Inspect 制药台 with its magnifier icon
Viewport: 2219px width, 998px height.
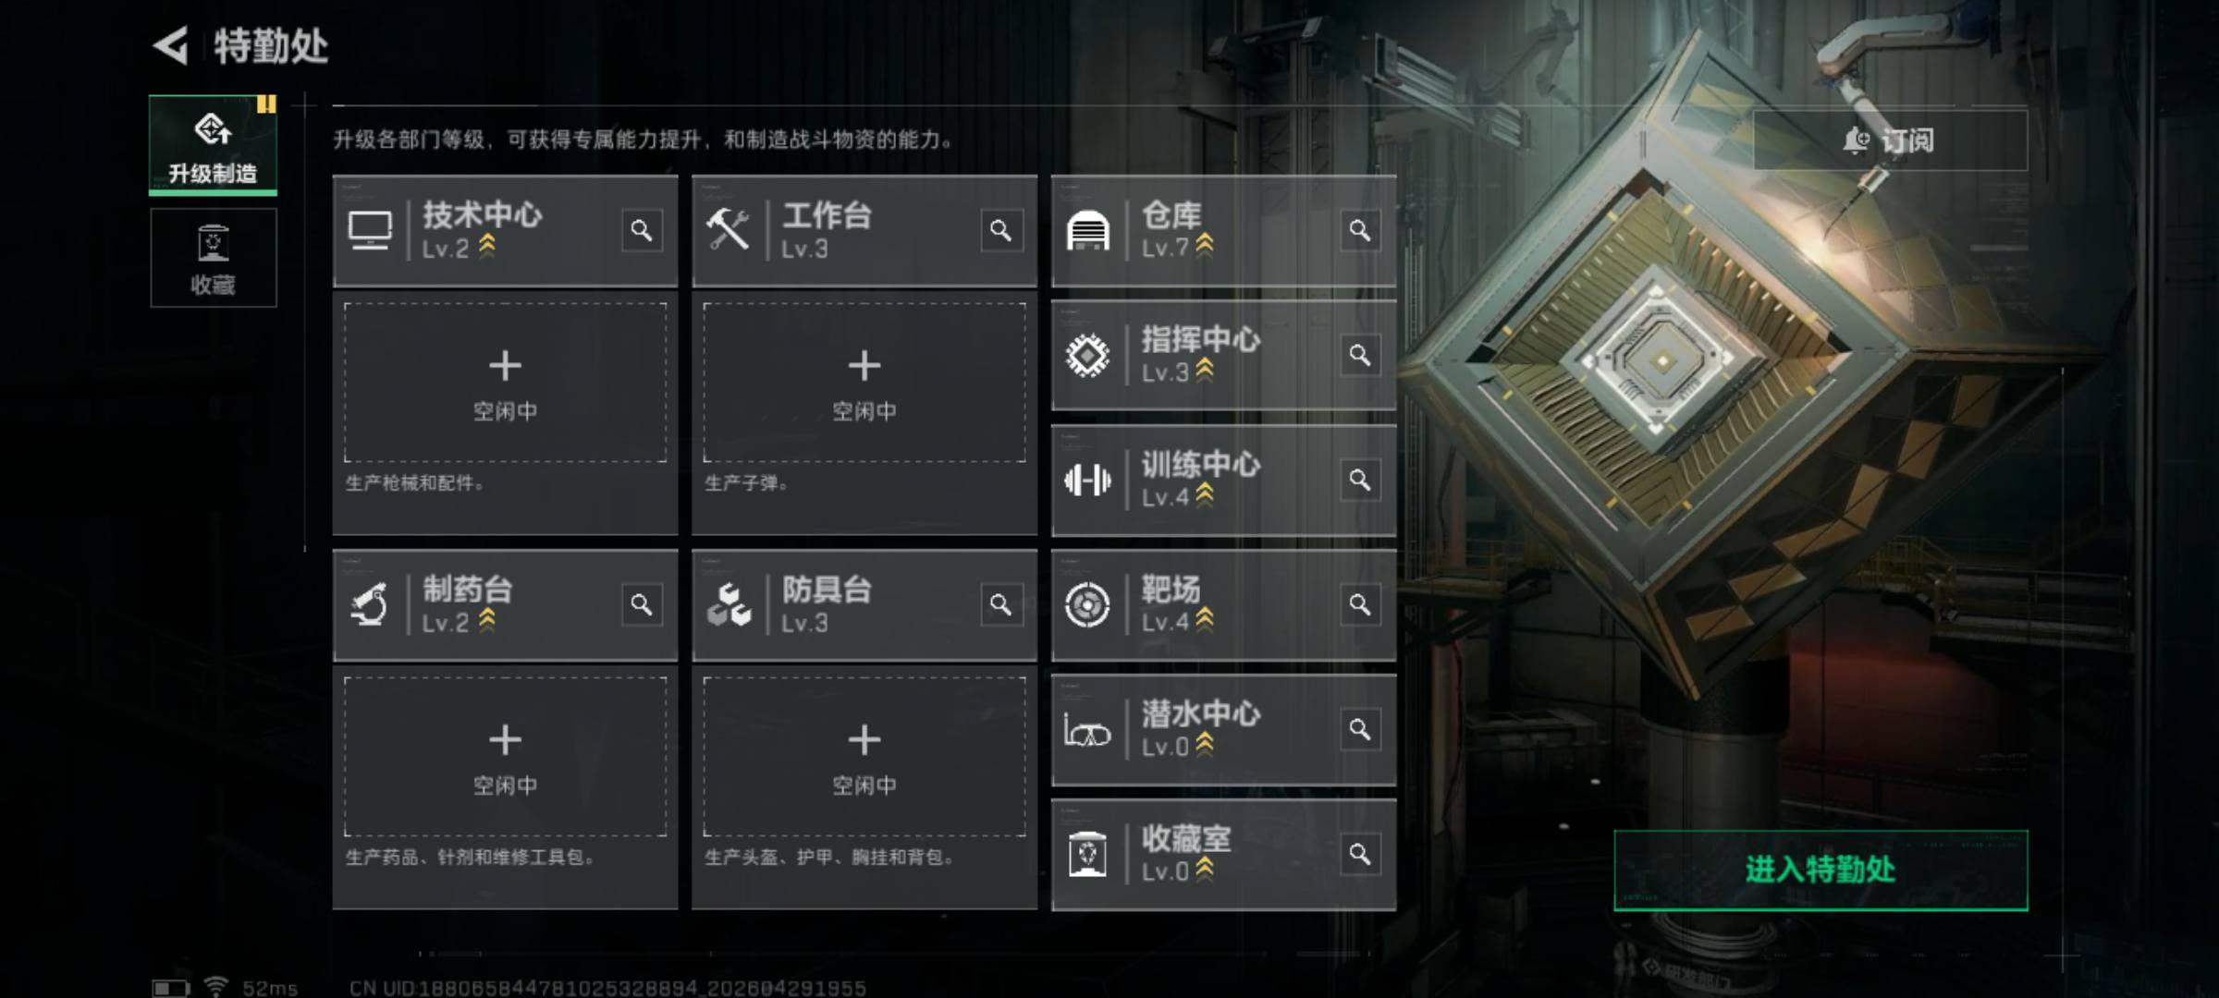click(642, 604)
